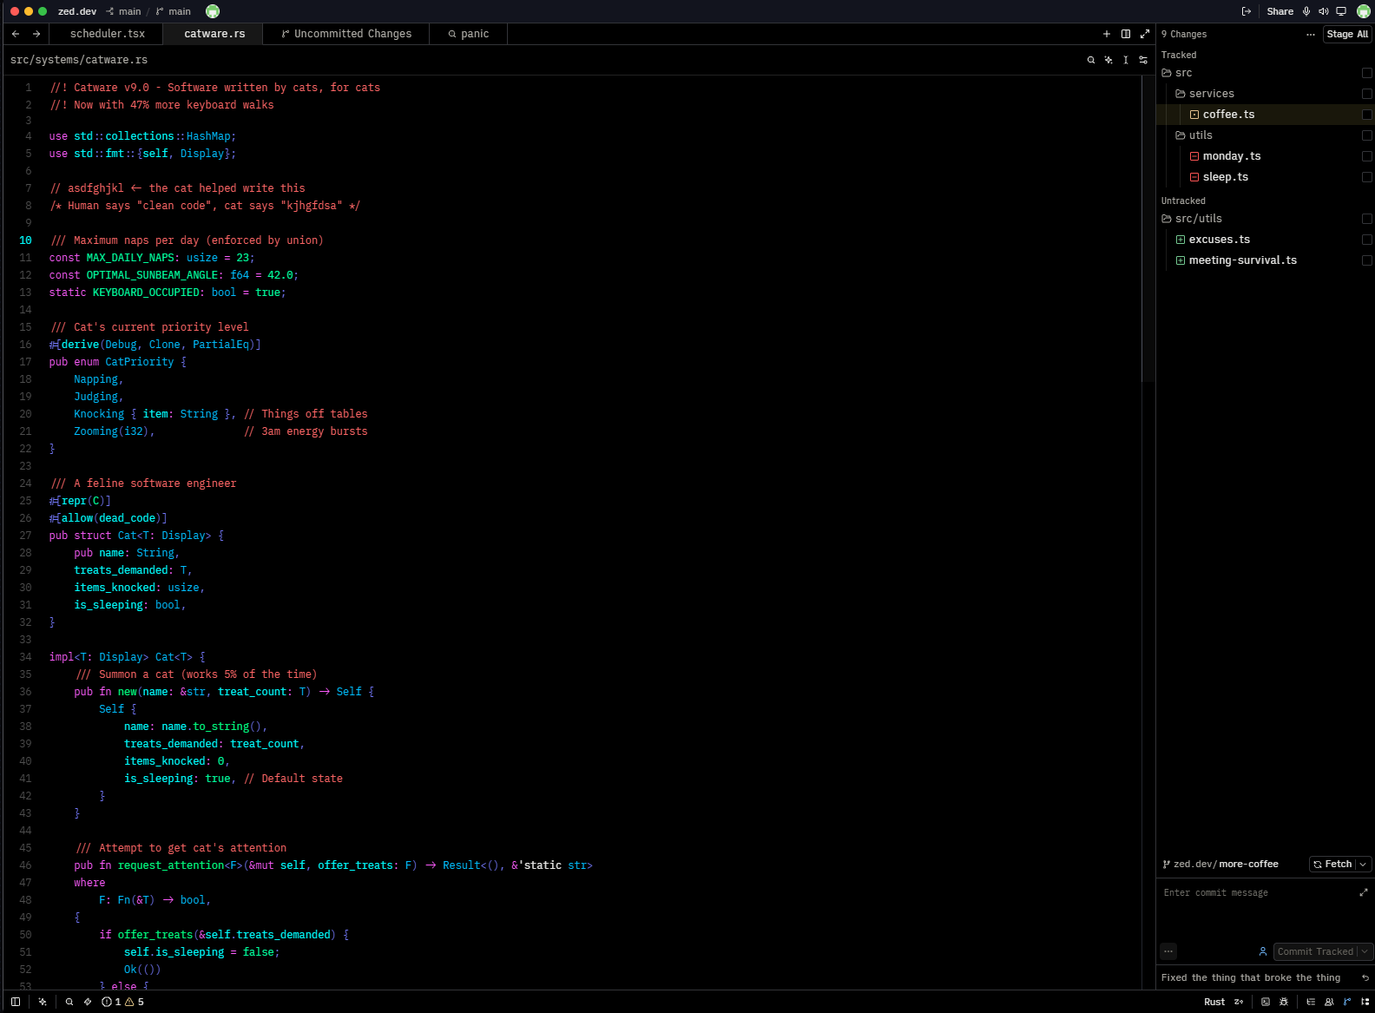The image size is (1375, 1013).
Task: Open the three-dot git panel menu
Action: [x=1311, y=35]
